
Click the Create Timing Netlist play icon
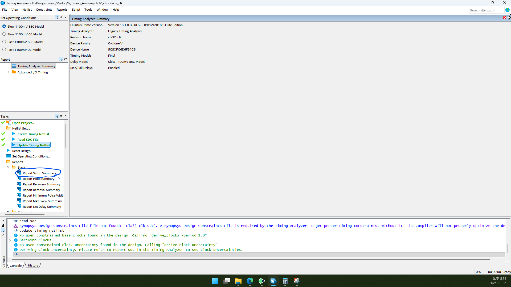(x=14, y=134)
